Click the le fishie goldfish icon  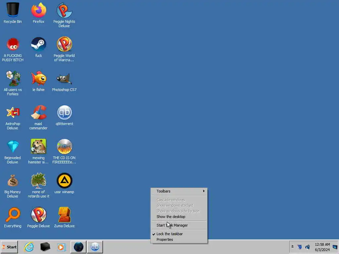point(38,78)
